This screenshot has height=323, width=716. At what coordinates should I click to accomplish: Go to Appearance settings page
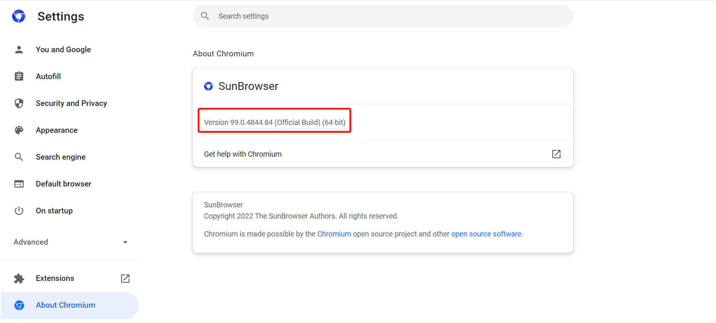57,130
